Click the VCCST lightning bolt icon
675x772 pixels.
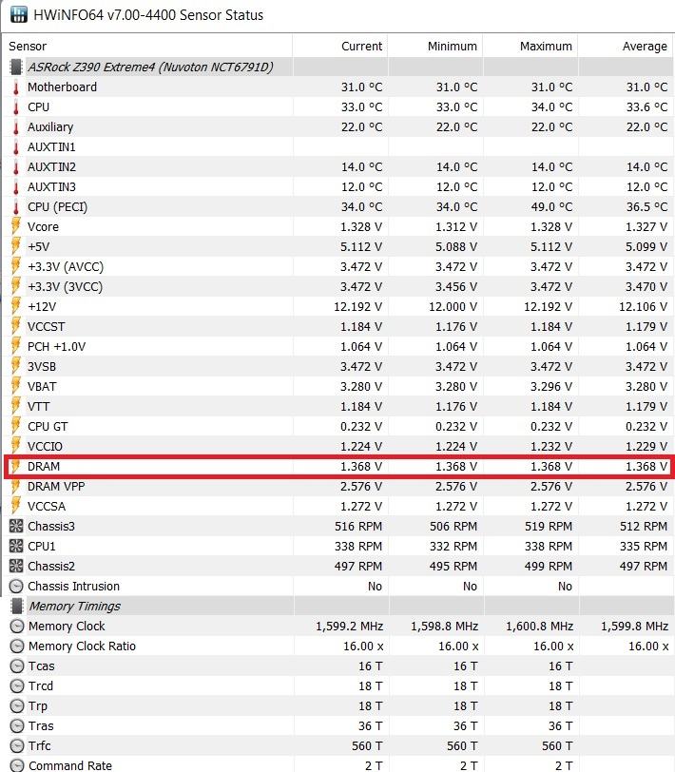[16, 327]
